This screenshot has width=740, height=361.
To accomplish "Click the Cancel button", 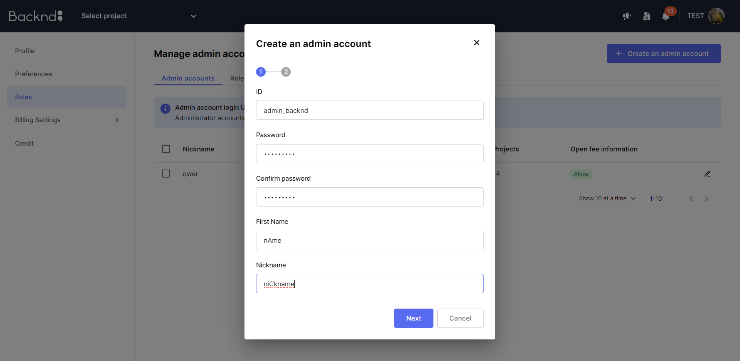I will (x=460, y=318).
